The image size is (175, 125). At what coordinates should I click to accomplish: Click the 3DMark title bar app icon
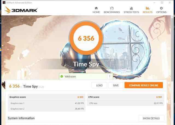pyautogui.click(x=4, y=2)
